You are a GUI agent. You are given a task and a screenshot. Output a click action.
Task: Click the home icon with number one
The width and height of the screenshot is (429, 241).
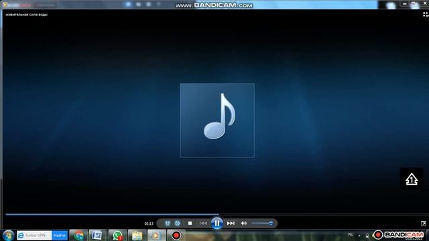[412, 179]
